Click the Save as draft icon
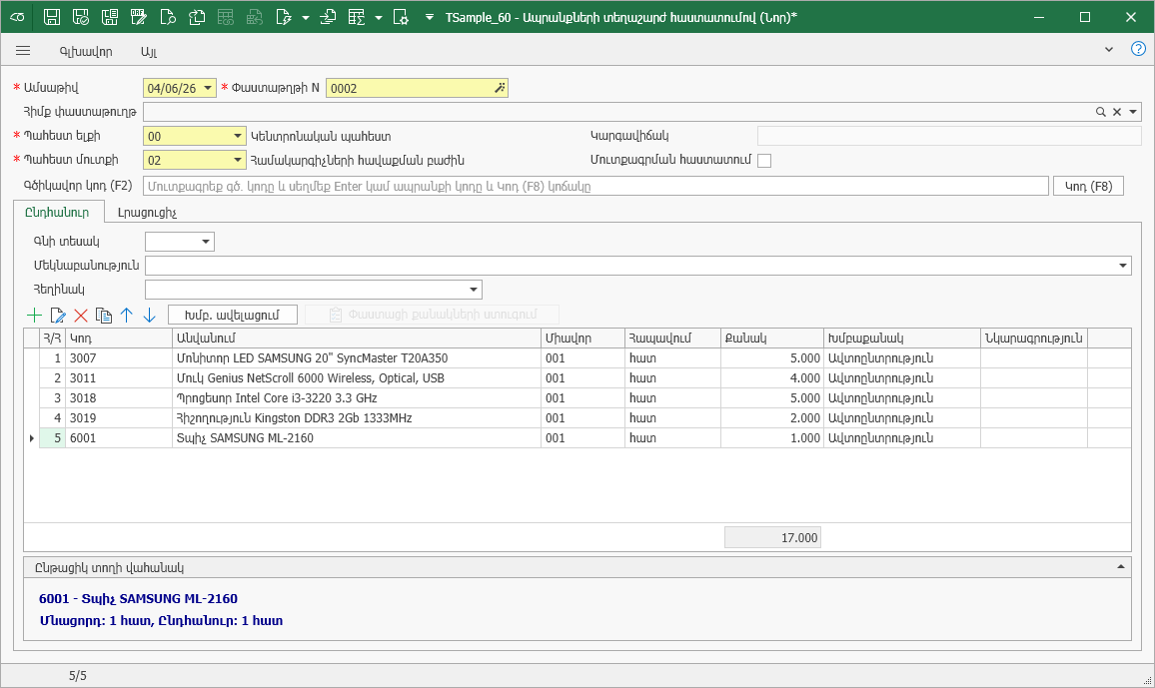The image size is (1155, 688). [139, 17]
